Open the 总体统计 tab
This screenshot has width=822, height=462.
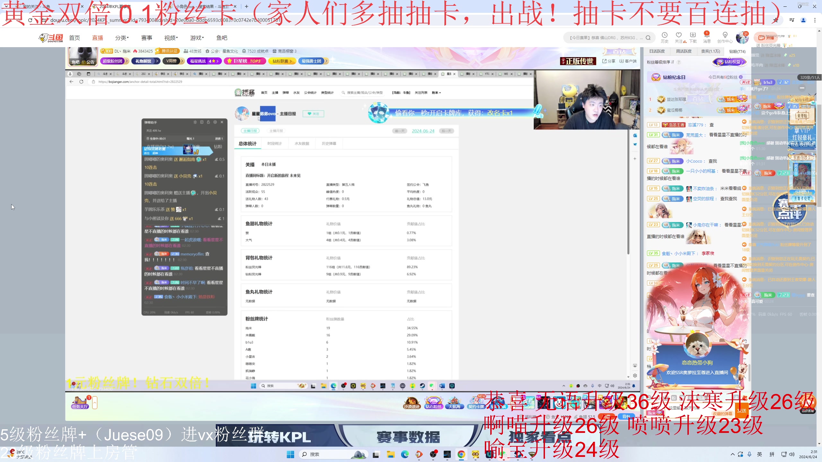[248, 143]
